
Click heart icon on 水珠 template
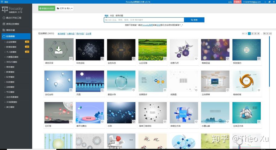(x=133, y=122)
